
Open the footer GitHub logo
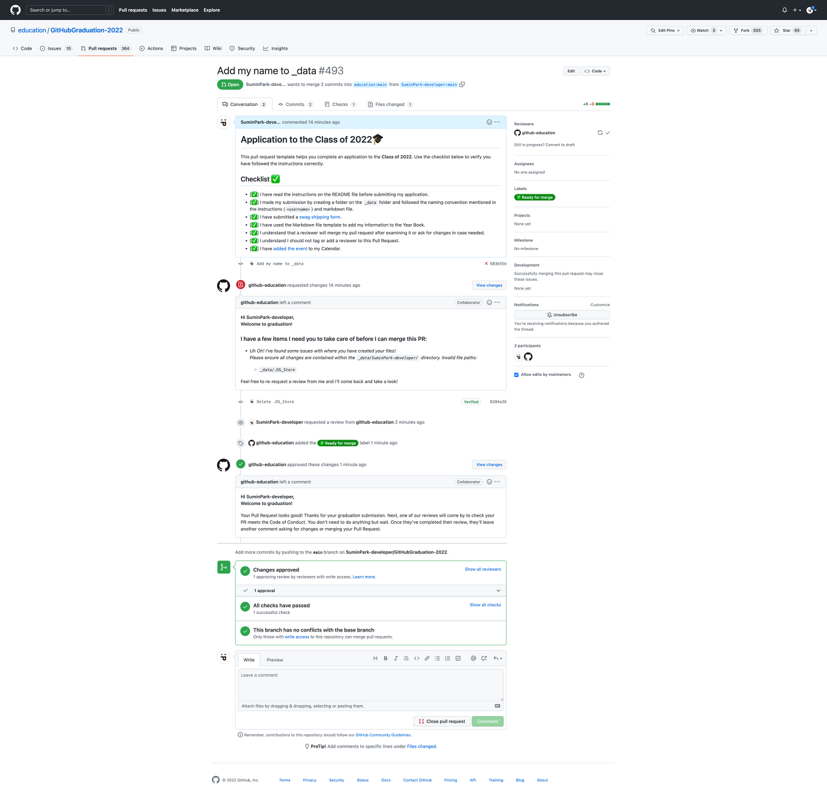216,780
